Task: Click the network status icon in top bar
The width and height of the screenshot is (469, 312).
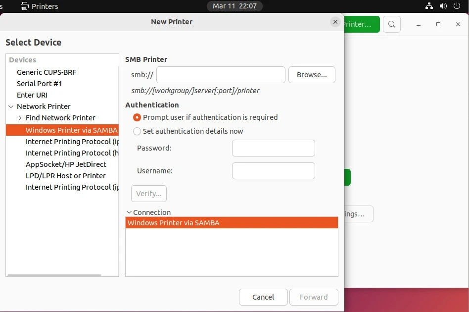Action: [x=429, y=6]
